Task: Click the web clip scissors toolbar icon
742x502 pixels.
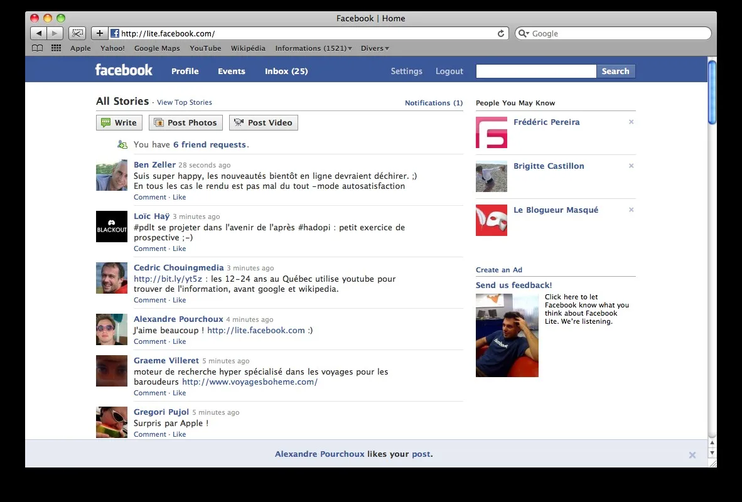Action: point(77,33)
